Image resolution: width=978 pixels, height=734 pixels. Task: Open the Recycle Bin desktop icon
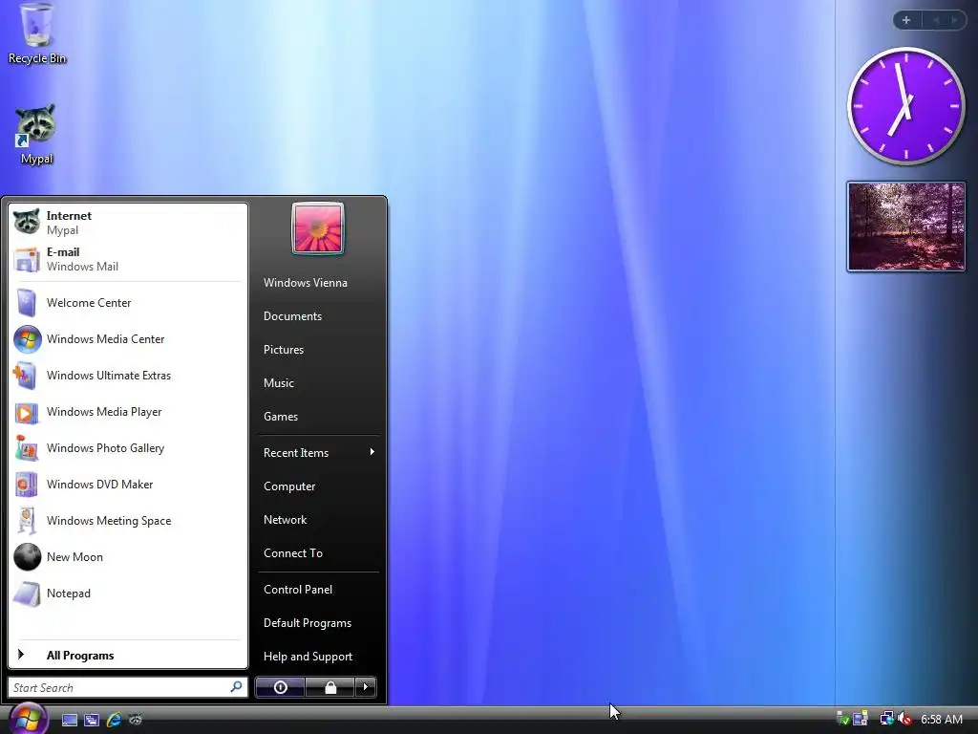click(36, 33)
